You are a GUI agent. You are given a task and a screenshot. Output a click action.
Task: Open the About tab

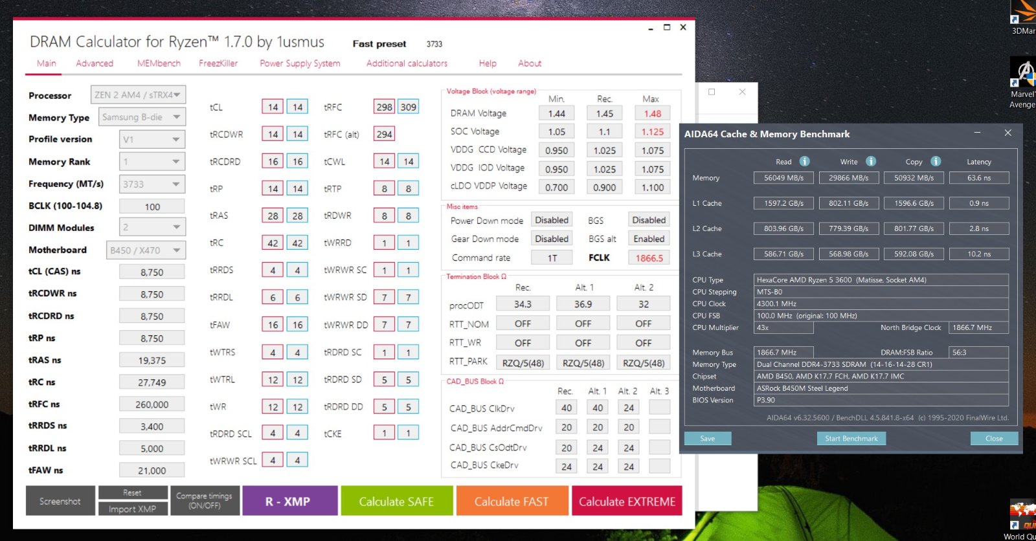click(x=530, y=63)
